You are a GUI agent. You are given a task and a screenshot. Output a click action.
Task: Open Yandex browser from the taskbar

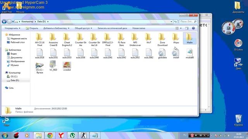tap(61, 136)
